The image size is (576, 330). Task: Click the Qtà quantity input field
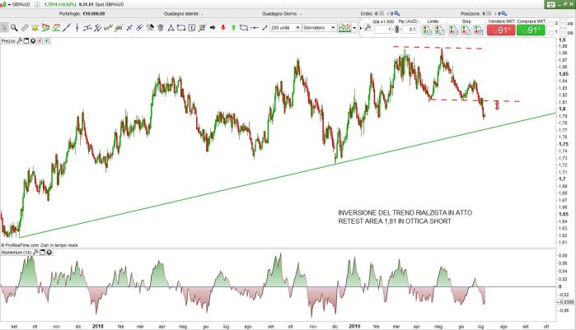pos(382,30)
